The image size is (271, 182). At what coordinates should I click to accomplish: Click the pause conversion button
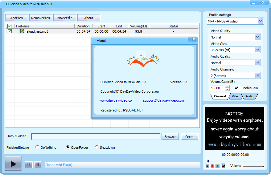point(28,164)
